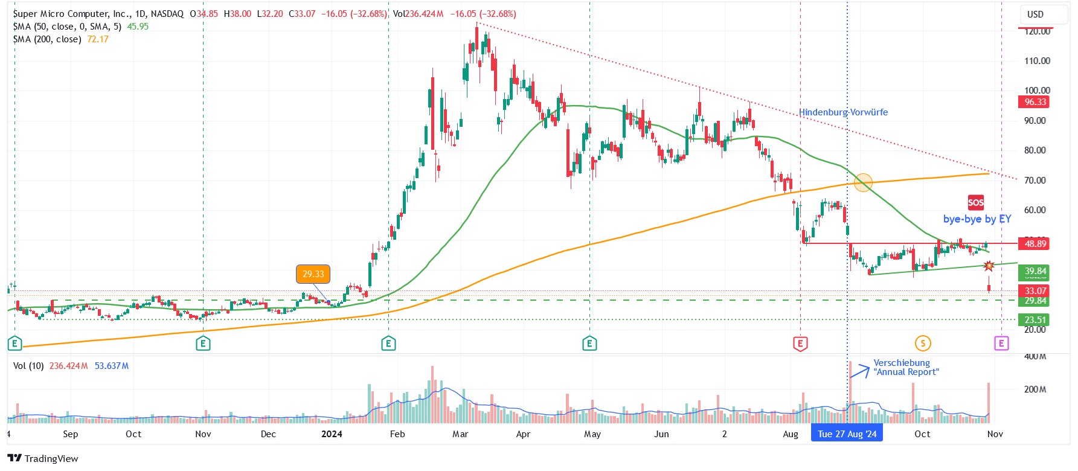
Task: Click the orange circle at the SMA crossover
Action: coord(864,182)
